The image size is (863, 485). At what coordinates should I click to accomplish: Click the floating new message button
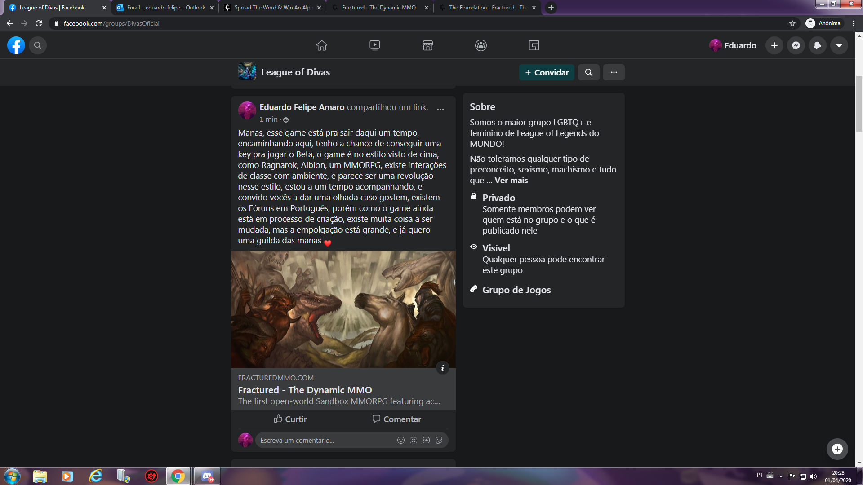837,449
